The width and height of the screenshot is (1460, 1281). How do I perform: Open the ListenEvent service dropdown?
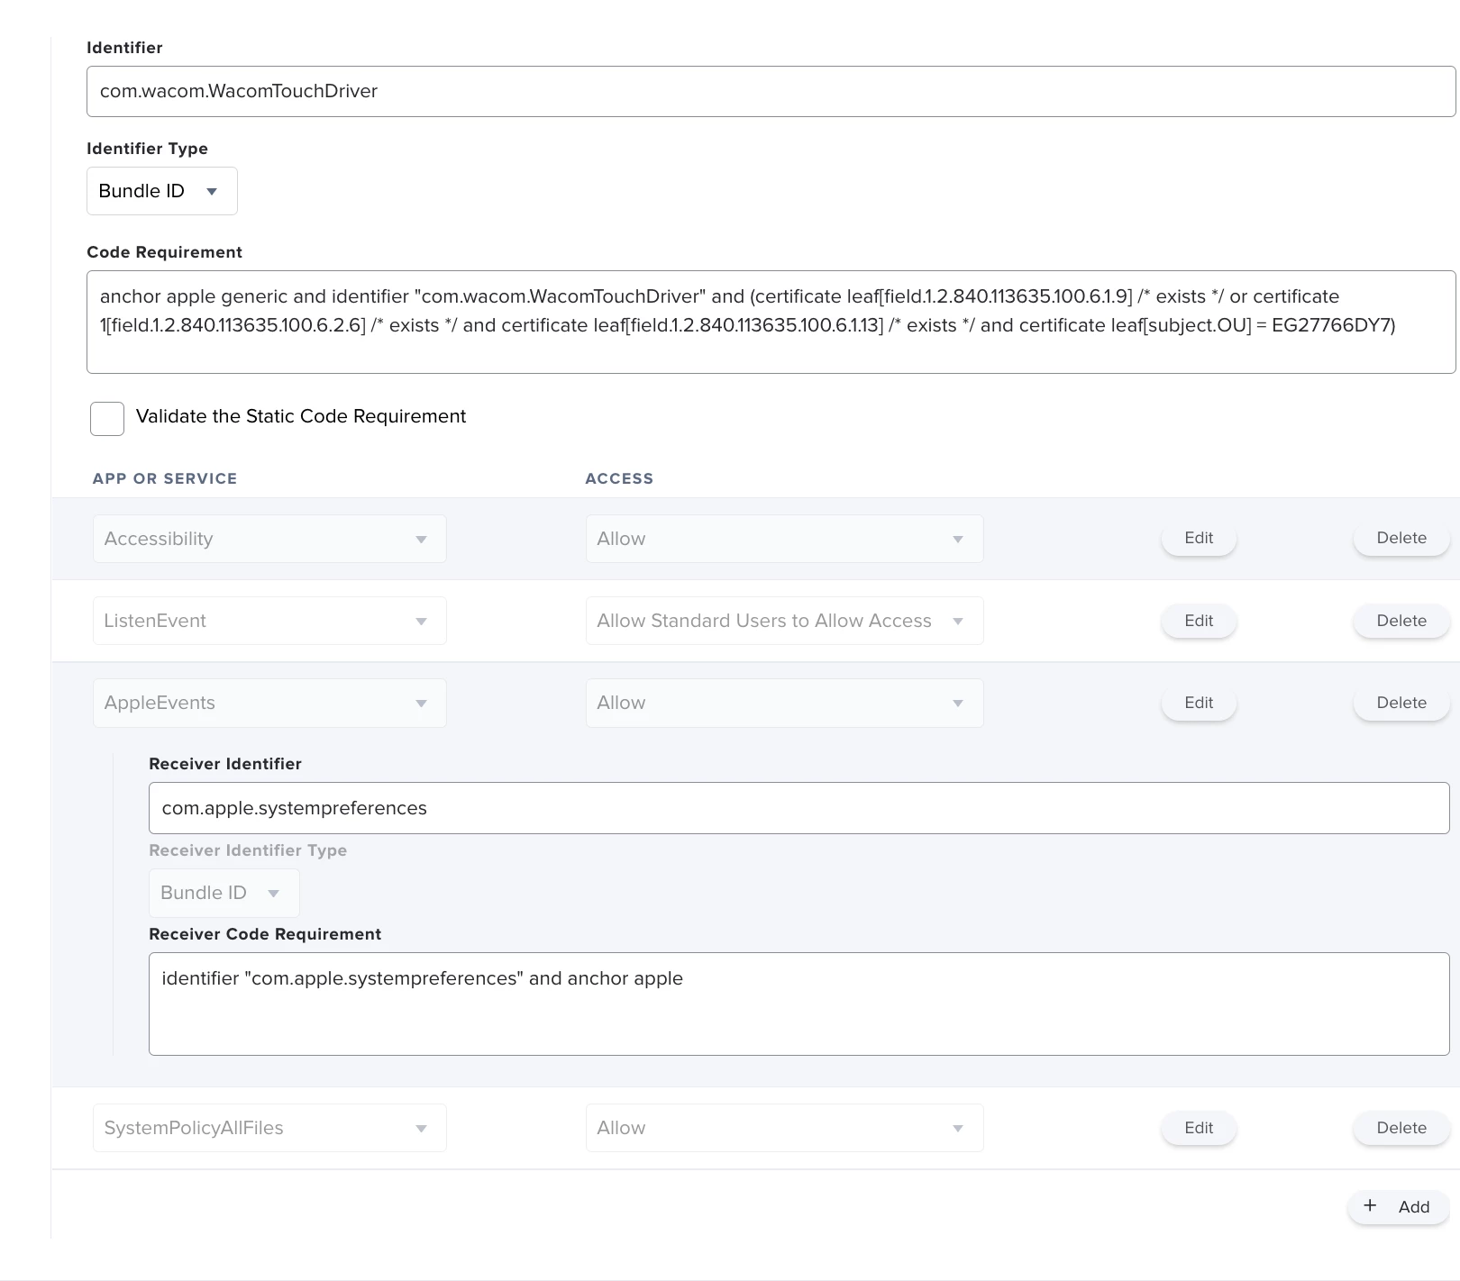point(269,621)
